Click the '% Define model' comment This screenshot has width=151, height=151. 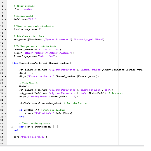tap(23, 16)
